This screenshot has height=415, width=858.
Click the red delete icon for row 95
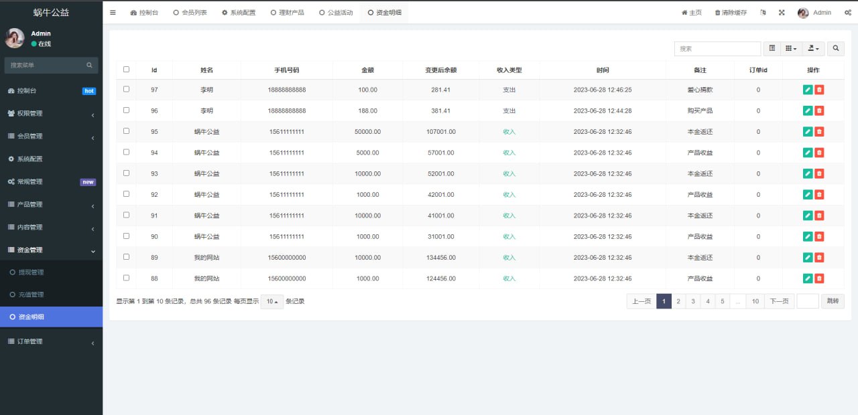coord(819,132)
